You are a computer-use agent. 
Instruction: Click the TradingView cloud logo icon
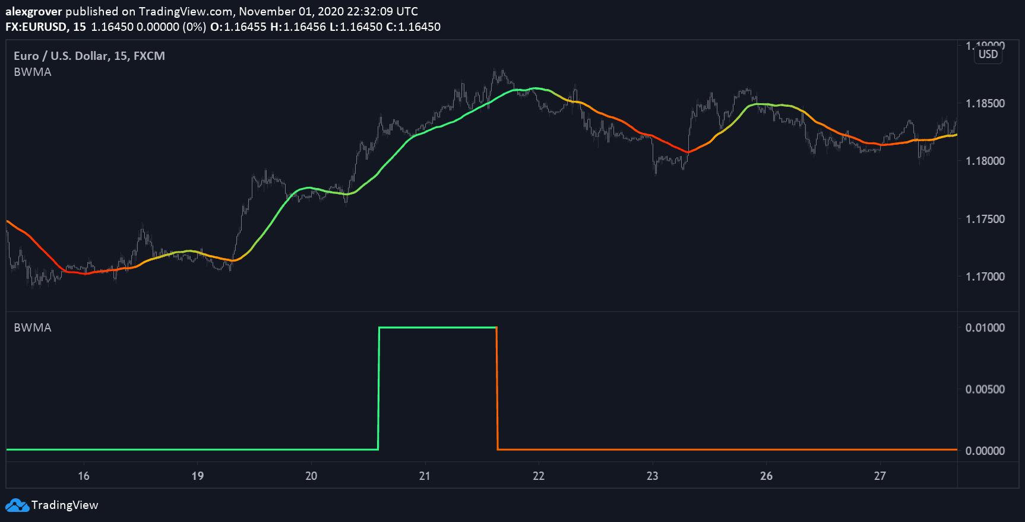17,505
